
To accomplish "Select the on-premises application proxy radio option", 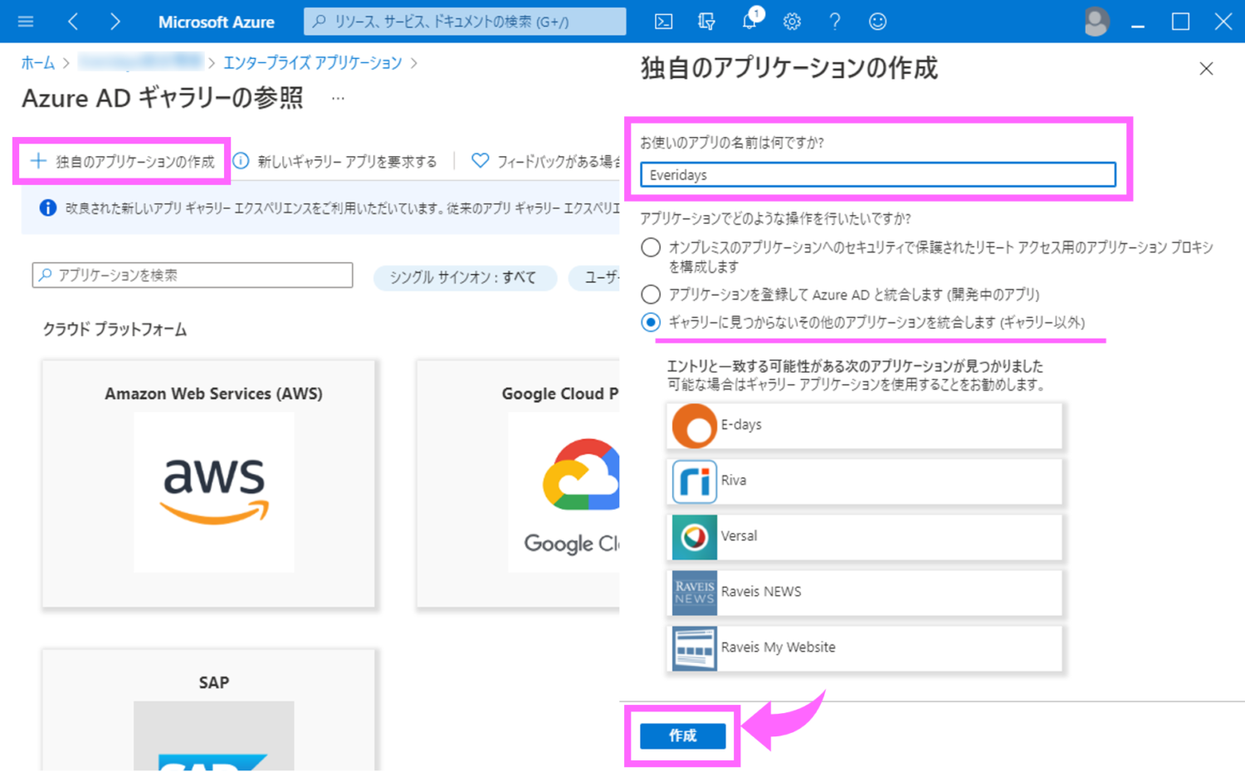I will pos(651,247).
